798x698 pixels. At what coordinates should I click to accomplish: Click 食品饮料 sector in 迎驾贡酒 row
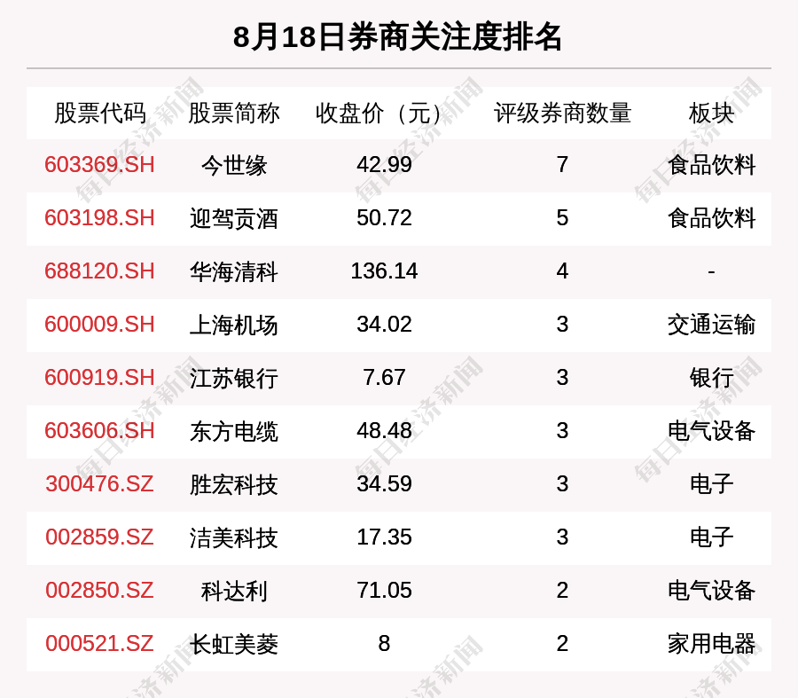pyautogui.click(x=711, y=218)
